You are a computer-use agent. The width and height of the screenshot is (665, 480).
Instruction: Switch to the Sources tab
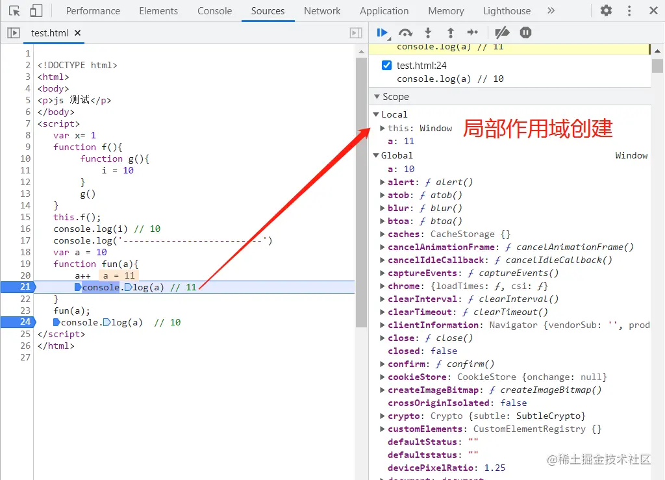pyautogui.click(x=268, y=10)
